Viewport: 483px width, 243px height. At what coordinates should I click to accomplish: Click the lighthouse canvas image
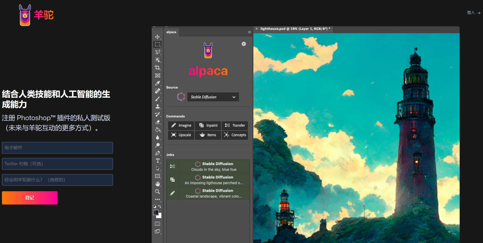tap(356, 138)
